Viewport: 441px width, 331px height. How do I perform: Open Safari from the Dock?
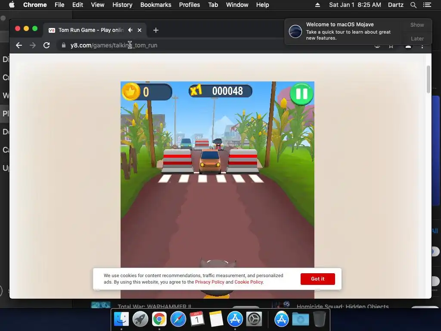point(178,319)
